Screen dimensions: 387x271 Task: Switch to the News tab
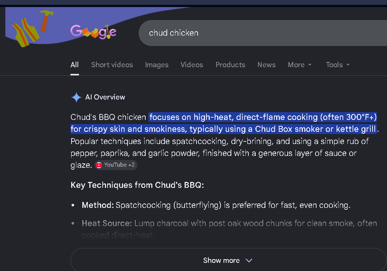coord(267,65)
